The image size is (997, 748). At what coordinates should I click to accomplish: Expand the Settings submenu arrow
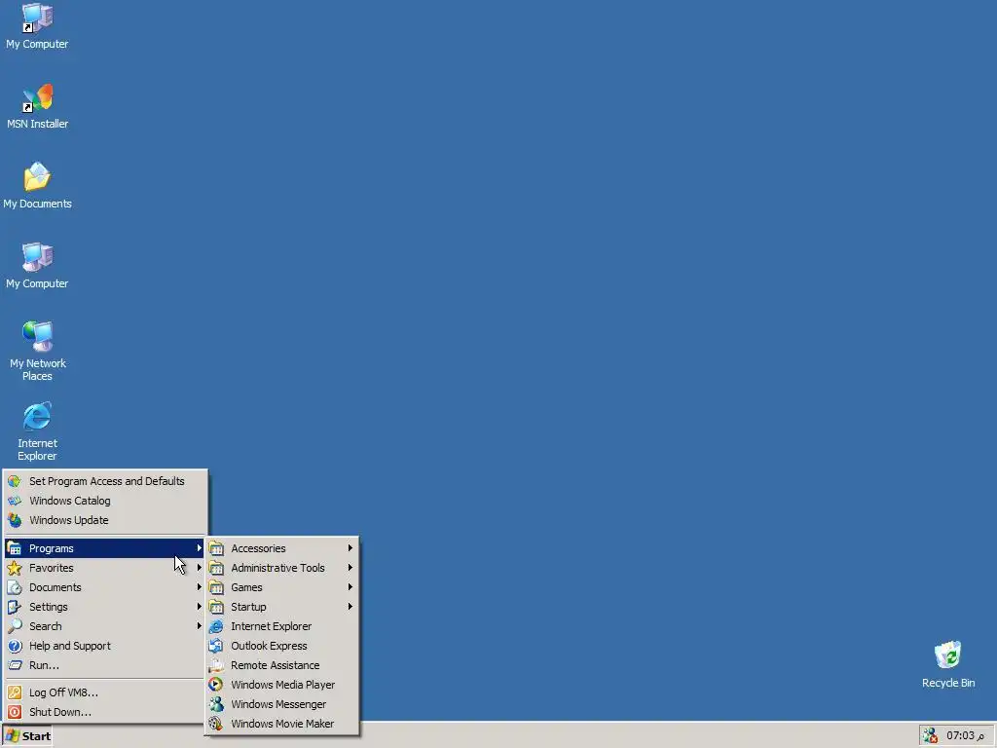tap(199, 607)
